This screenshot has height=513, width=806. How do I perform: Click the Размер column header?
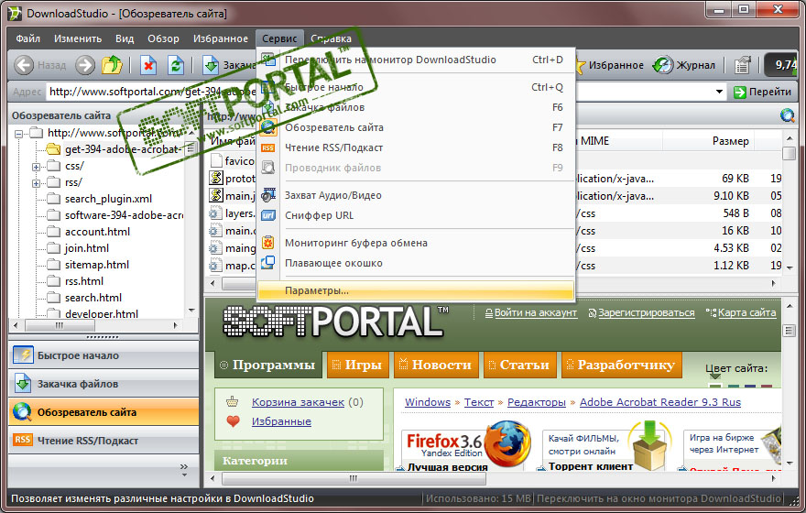731,141
